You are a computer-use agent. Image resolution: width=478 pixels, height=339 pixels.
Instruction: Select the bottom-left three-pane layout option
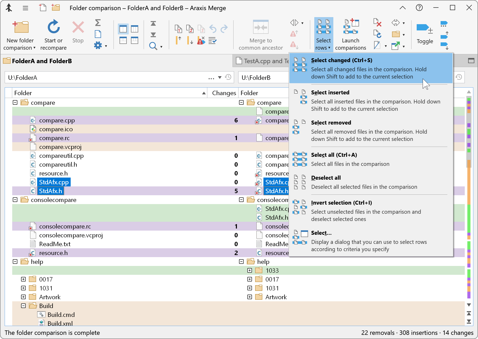click(x=123, y=40)
